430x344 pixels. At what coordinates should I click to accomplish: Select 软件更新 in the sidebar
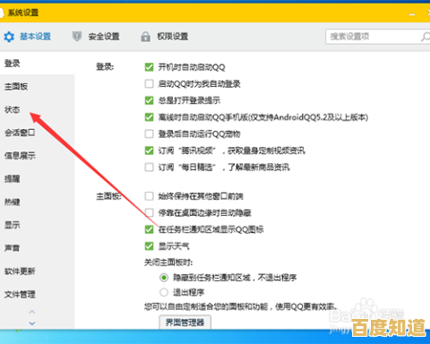(x=20, y=271)
